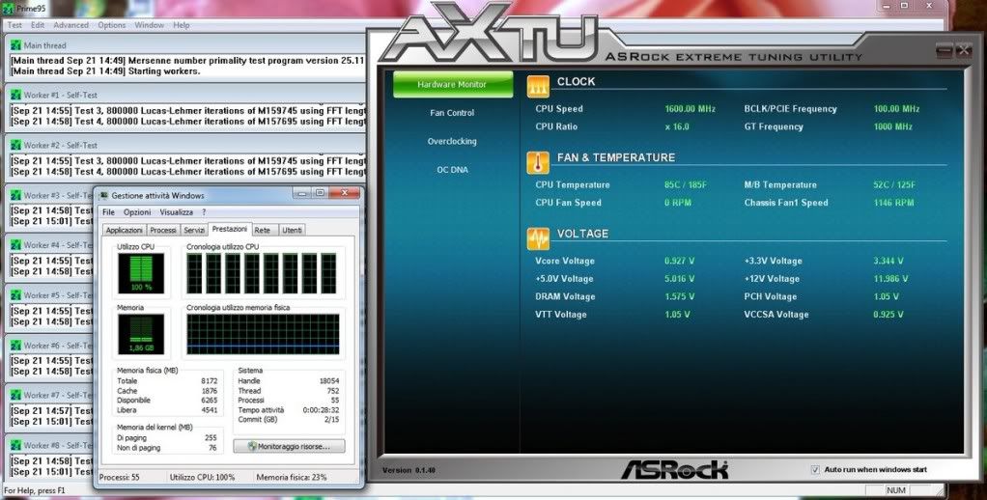Screen dimensions: 987x500
Task: Click the Worker #1 Self-Test window icon
Action: tap(14, 95)
